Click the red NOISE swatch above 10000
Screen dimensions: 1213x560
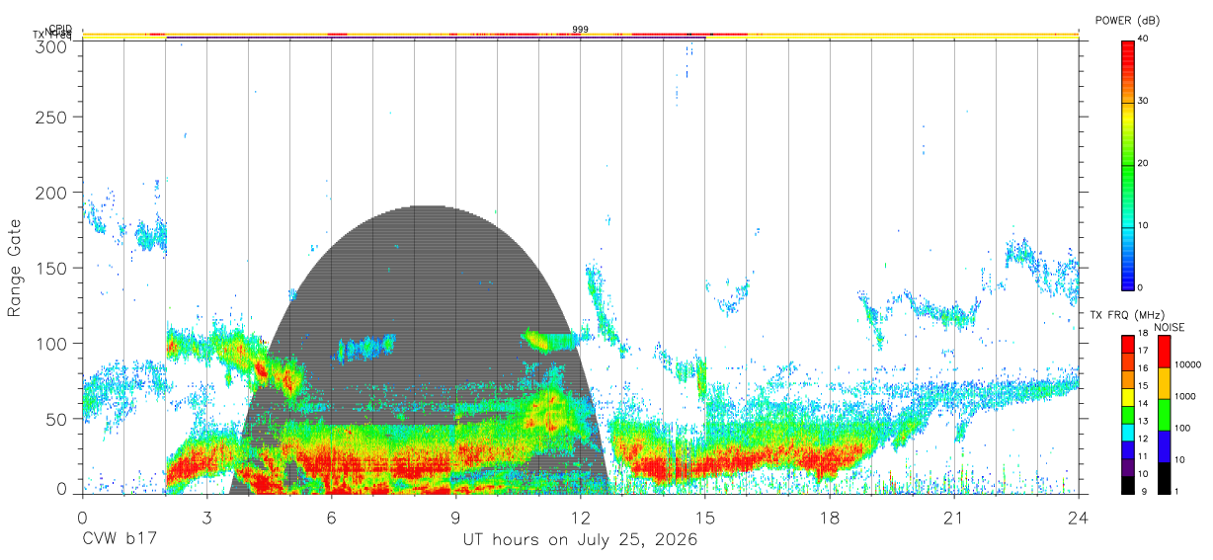(1165, 352)
